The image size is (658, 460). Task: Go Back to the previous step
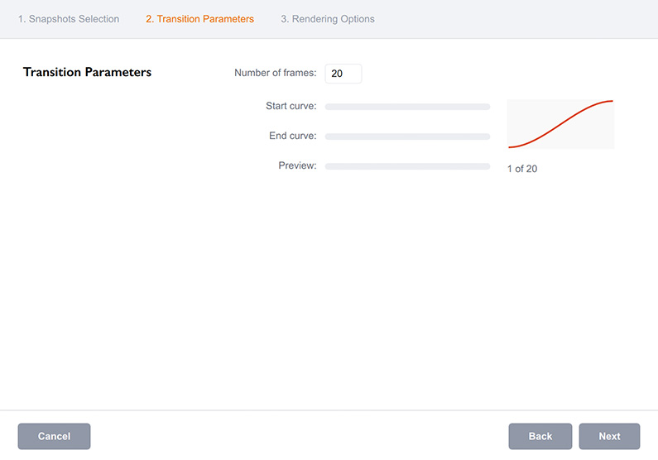[540, 436]
